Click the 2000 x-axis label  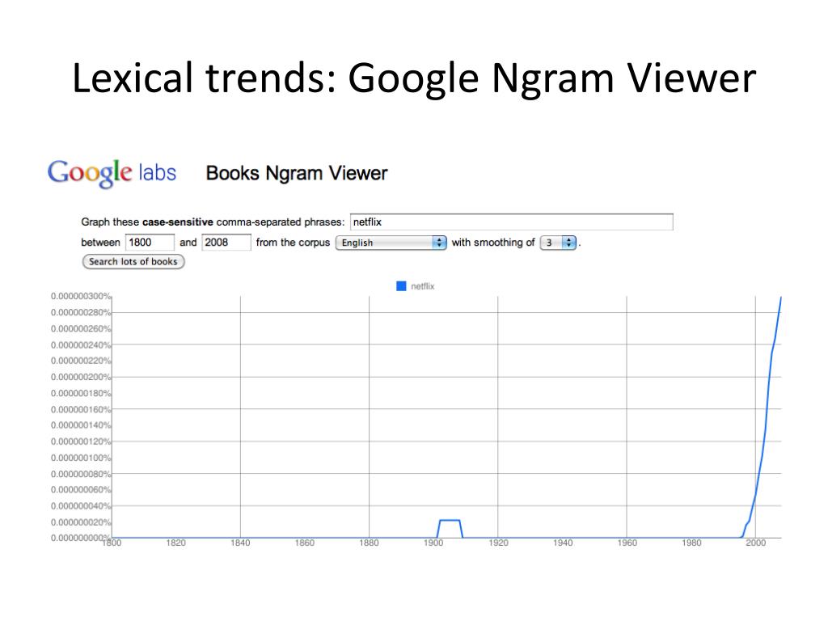(x=756, y=543)
